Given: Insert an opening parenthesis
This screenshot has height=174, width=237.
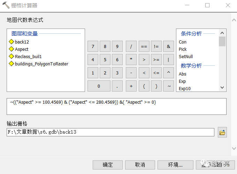Looking at the screenshot, I should 144,86.
